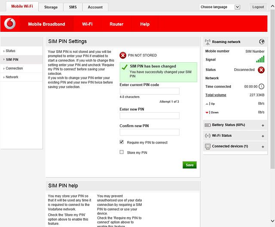Screen dimensions: 275x227
Task: Click the Enter current PIN code field
Action: click(x=150, y=91)
